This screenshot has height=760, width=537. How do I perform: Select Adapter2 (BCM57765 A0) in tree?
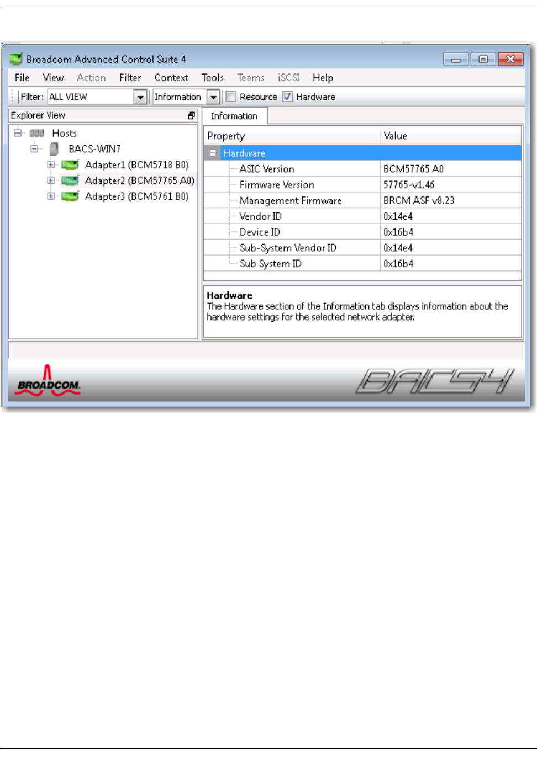click(x=140, y=180)
